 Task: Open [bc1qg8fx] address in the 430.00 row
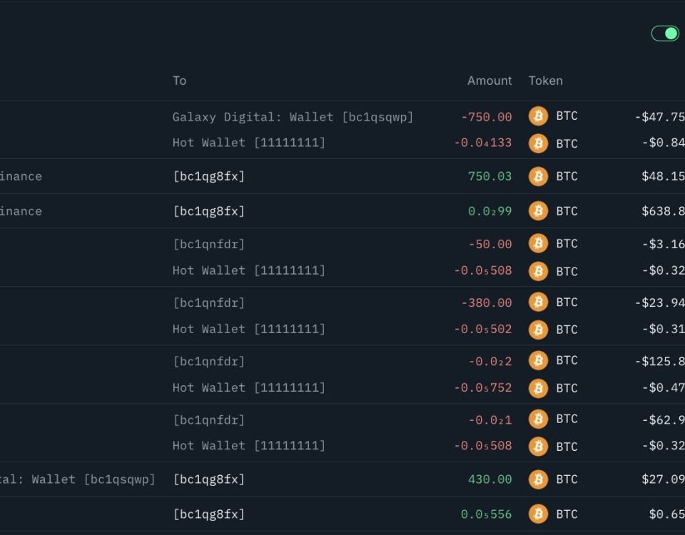coord(209,479)
